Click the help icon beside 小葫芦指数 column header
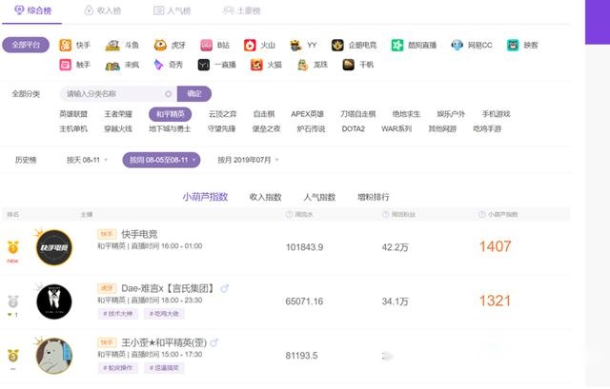Viewport: 610px width, 389px height. coord(481,214)
